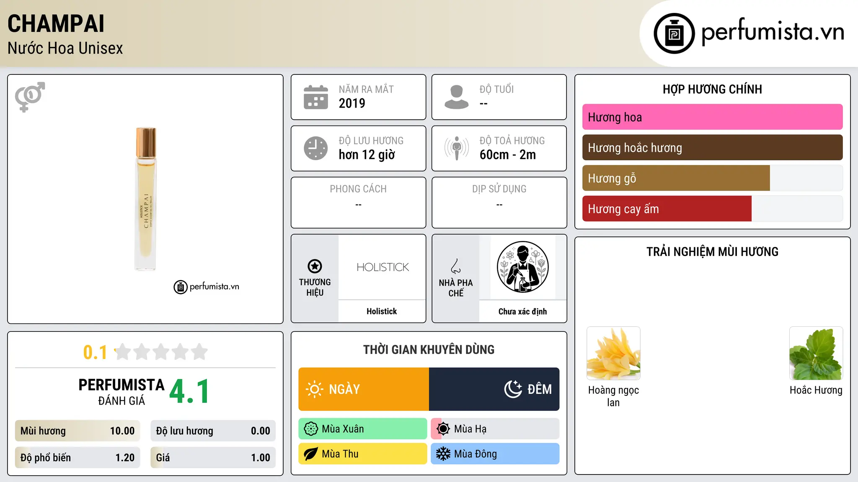Click the perfumer illustration avatar

click(x=523, y=267)
